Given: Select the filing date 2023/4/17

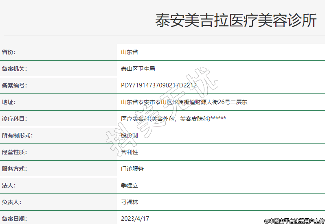Looking at the screenshot, I should click(135, 219).
